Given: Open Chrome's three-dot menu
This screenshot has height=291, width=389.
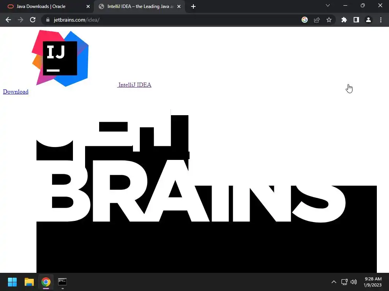Looking at the screenshot, I should click(x=381, y=20).
